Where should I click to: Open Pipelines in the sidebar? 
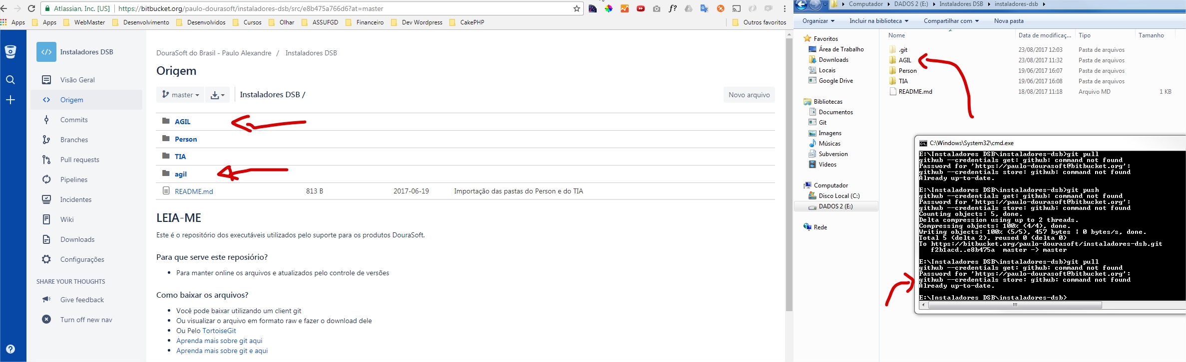click(74, 180)
